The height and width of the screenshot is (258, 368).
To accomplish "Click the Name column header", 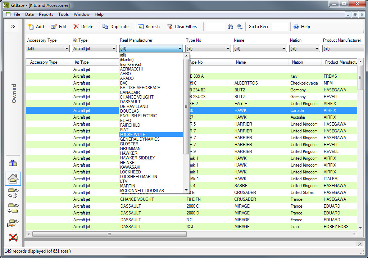I will click(260, 62).
